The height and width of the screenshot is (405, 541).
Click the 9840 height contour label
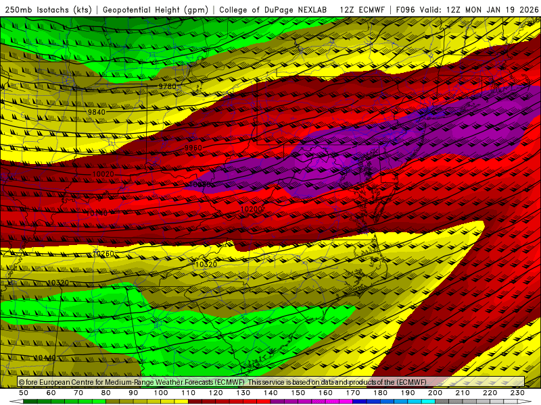coord(96,112)
